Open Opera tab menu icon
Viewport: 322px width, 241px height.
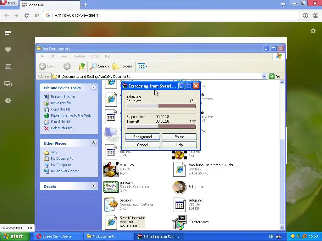point(283,5)
